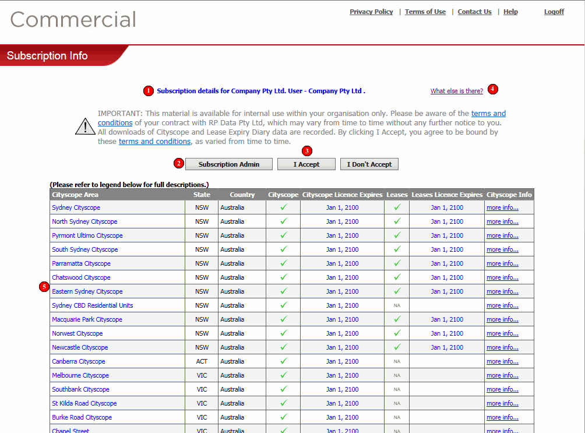Image resolution: width=585 pixels, height=433 pixels.
Task: Click 'more info...' for Southbank Cityscope
Action: point(502,389)
